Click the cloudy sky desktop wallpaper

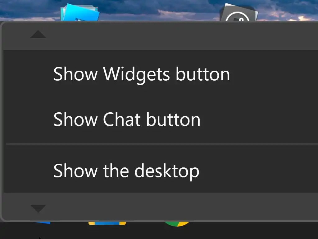158,9
